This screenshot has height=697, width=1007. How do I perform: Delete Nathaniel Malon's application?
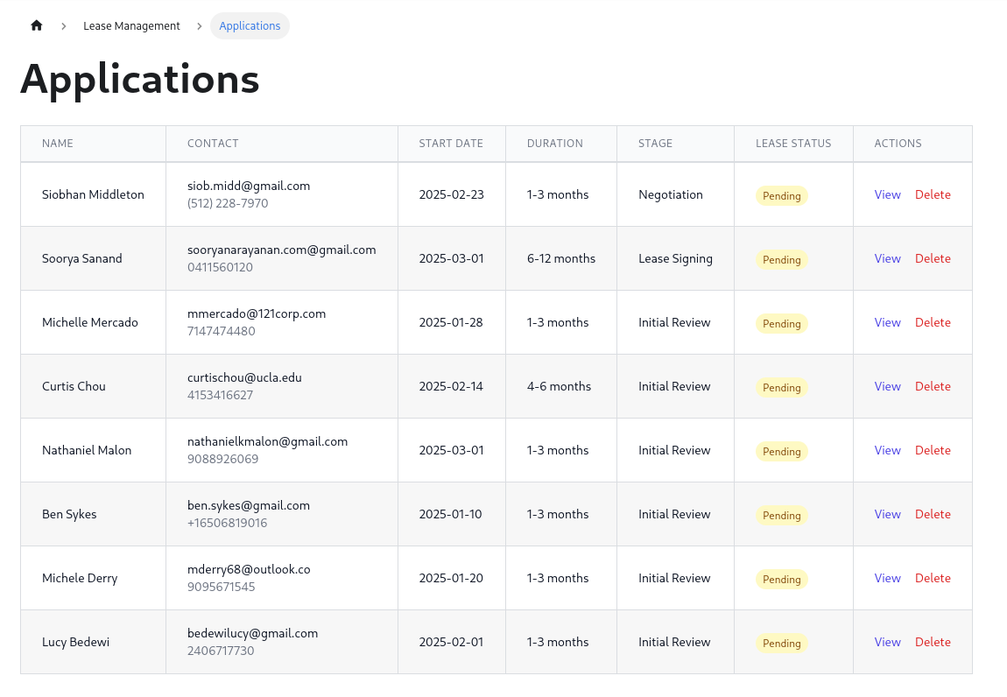[933, 450]
